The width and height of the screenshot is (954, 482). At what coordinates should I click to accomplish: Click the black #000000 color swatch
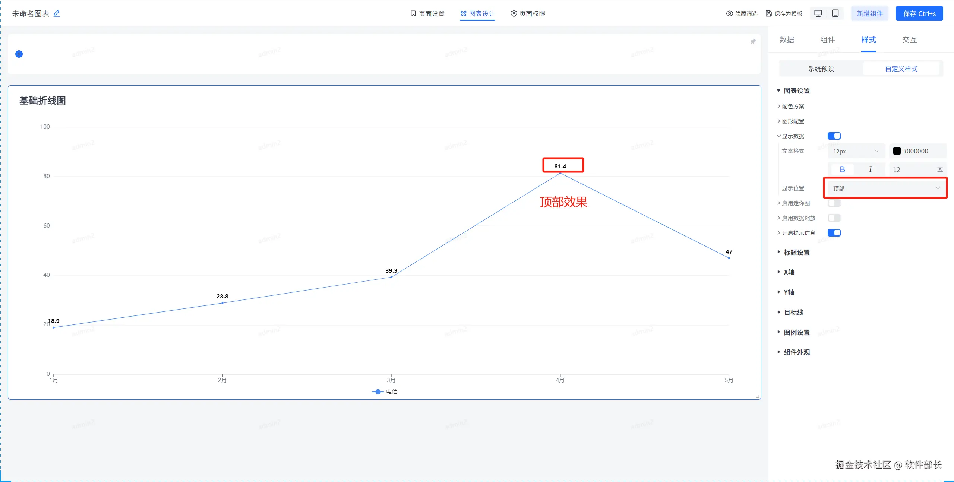coord(897,151)
